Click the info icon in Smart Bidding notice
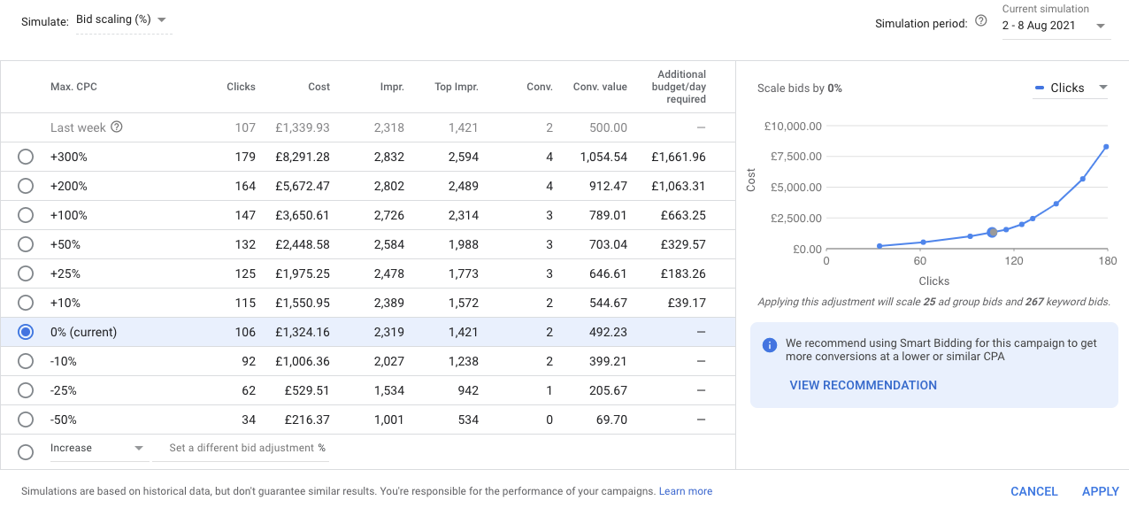This screenshot has height=508, width=1129. pyautogui.click(x=770, y=343)
